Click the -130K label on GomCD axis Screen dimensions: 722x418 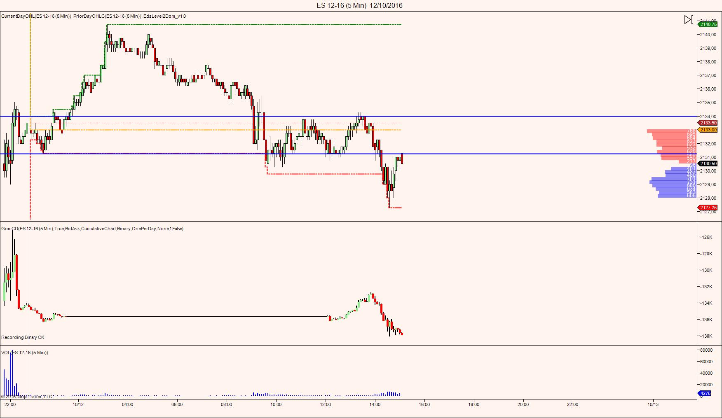706,270
